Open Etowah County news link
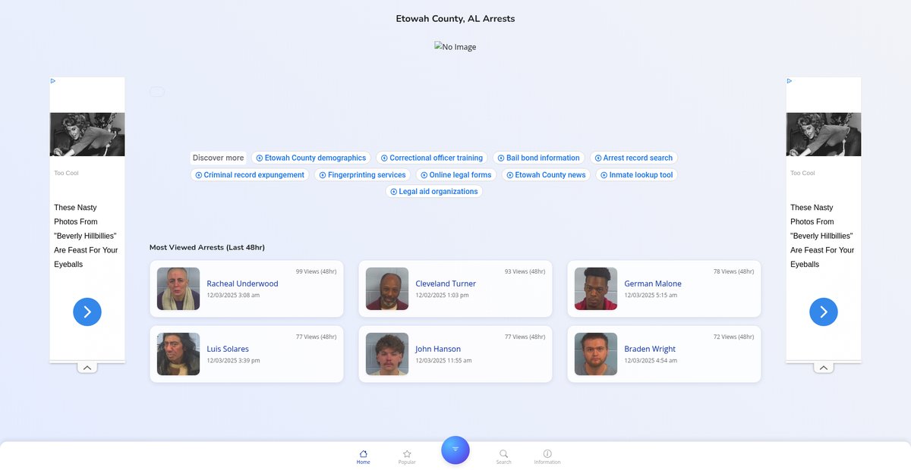Image resolution: width=911 pixels, height=470 pixels. (x=547, y=174)
